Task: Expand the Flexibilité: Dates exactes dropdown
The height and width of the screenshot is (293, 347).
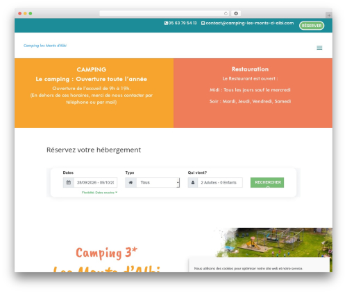Action: click(99, 193)
